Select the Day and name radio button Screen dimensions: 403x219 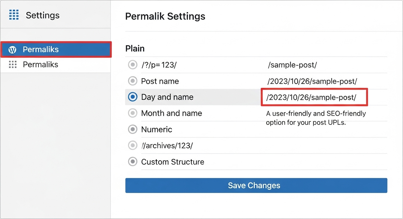[132, 97]
